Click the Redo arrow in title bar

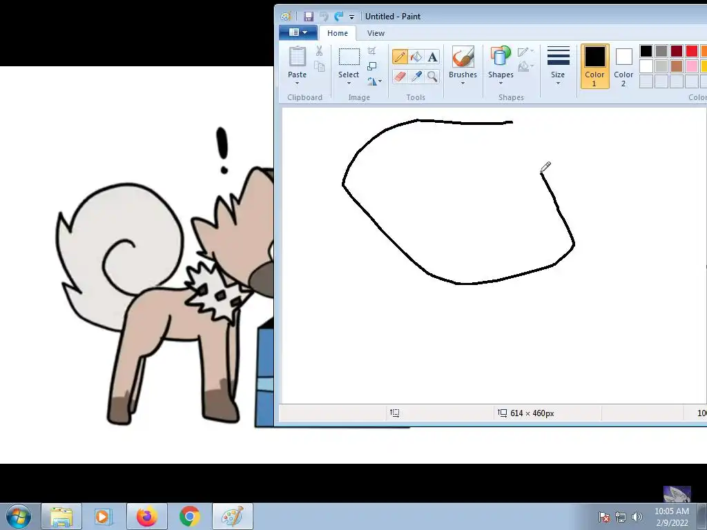pyautogui.click(x=338, y=17)
